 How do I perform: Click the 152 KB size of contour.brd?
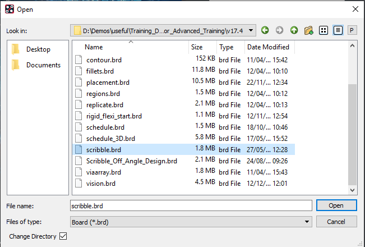coord(205,58)
